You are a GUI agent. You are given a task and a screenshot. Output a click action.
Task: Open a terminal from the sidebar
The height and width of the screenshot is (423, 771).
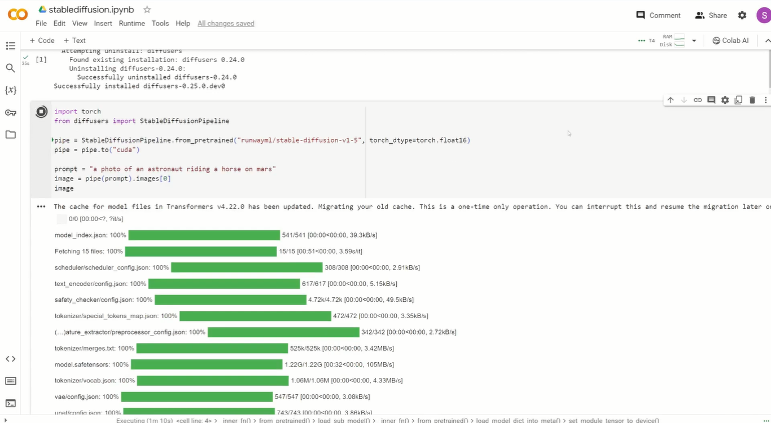(10, 403)
